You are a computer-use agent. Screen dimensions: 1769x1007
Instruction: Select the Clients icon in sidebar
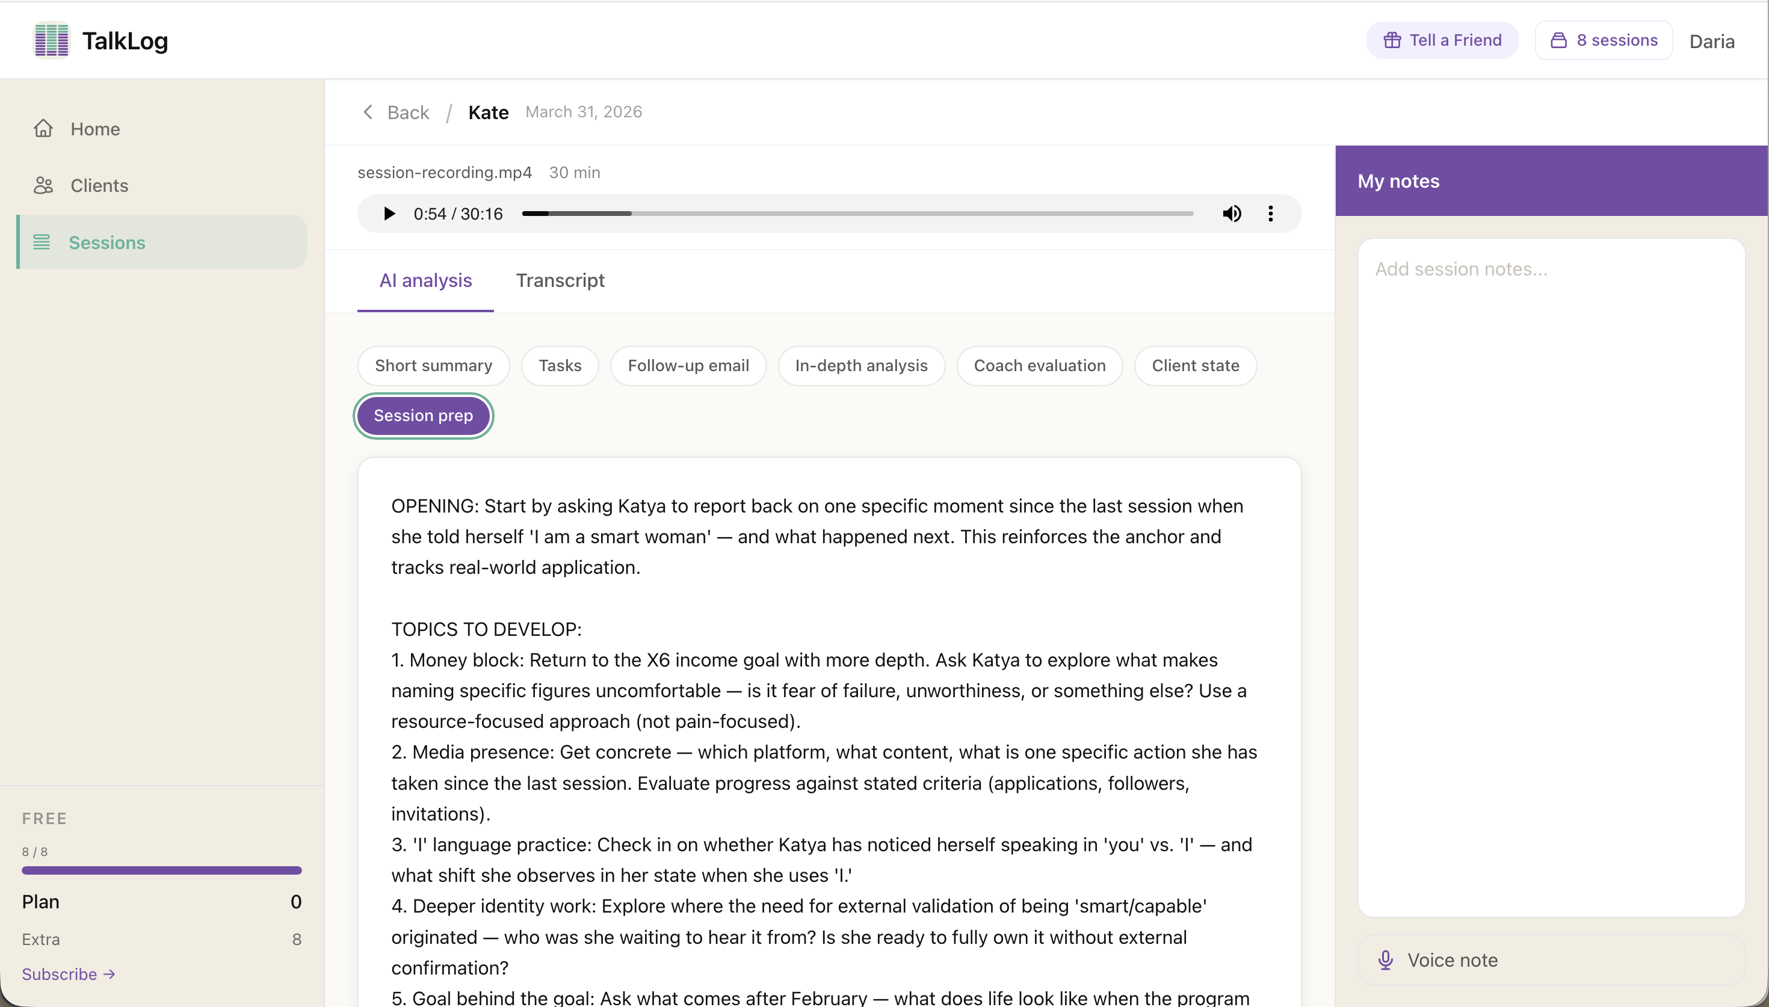pyautogui.click(x=43, y=185)
